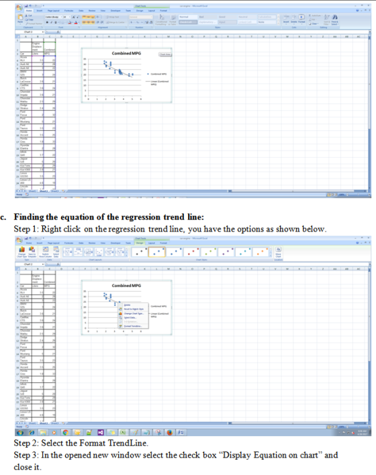Image resolution: width=376 pixels, height=475 pixels.
Task: Click the Paste icon on Home ribbon
Action: 20,19
